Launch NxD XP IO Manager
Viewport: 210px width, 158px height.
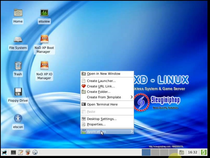coord(44,65)
